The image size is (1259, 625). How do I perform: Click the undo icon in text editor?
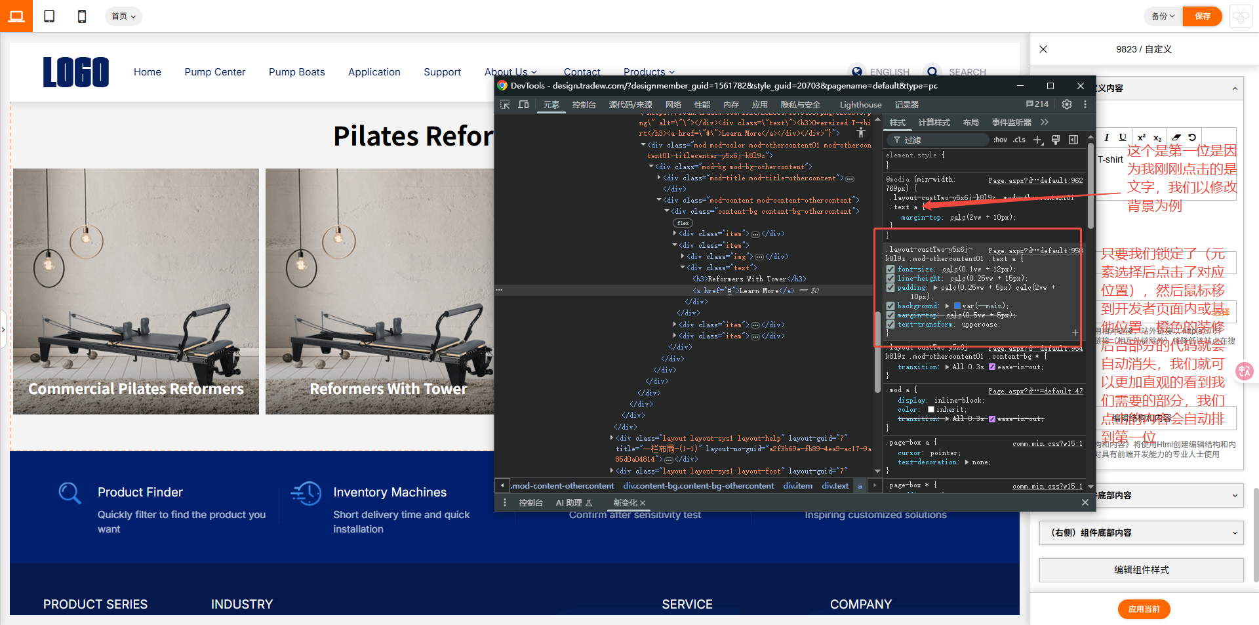point(1192,137)
